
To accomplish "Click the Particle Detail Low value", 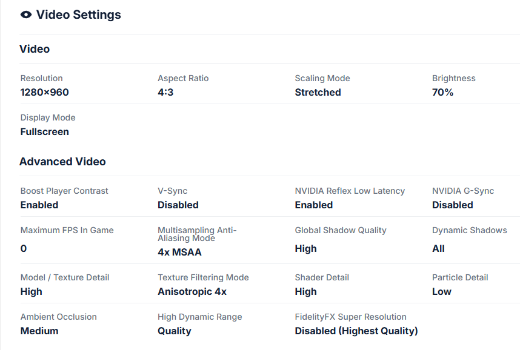I will 441,292.
